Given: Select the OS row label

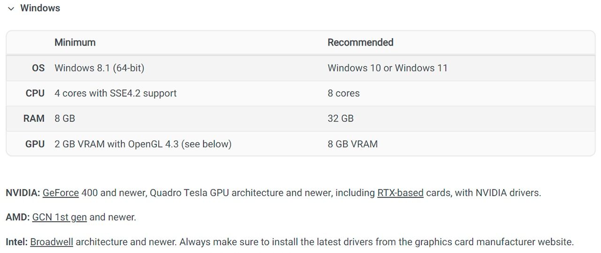Looking at the screenshot, I should (x=38, y=68).
